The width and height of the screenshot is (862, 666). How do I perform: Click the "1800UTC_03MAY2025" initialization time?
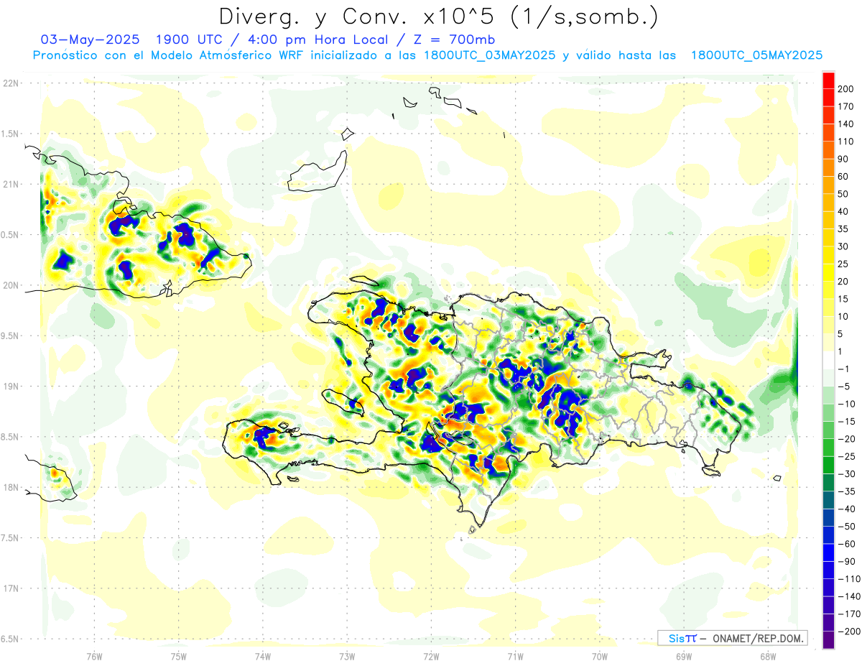490,55
